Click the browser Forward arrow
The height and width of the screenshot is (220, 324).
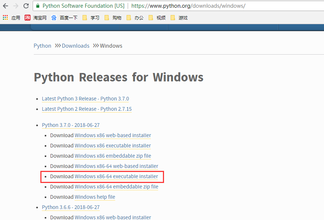click(16, 6)
